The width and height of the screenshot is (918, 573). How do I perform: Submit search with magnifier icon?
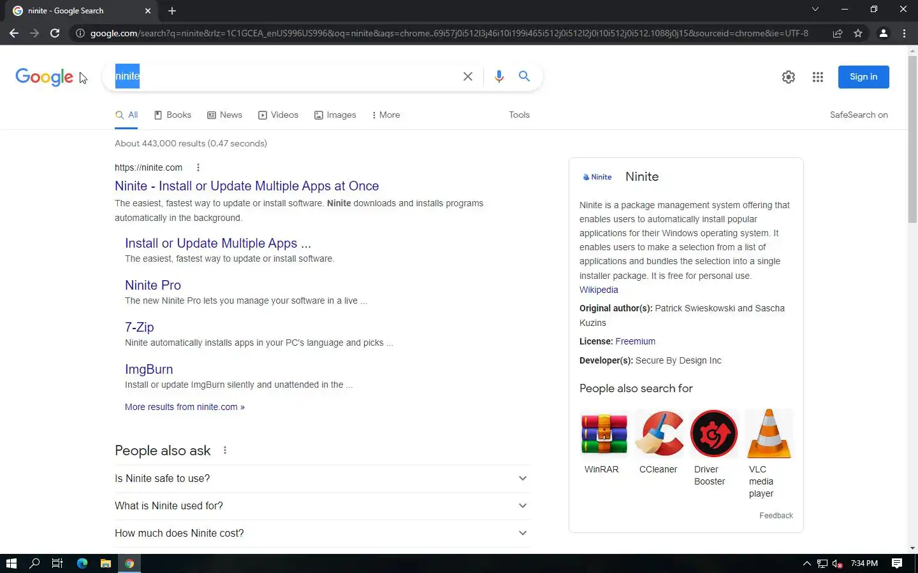[x=524, y=76]
